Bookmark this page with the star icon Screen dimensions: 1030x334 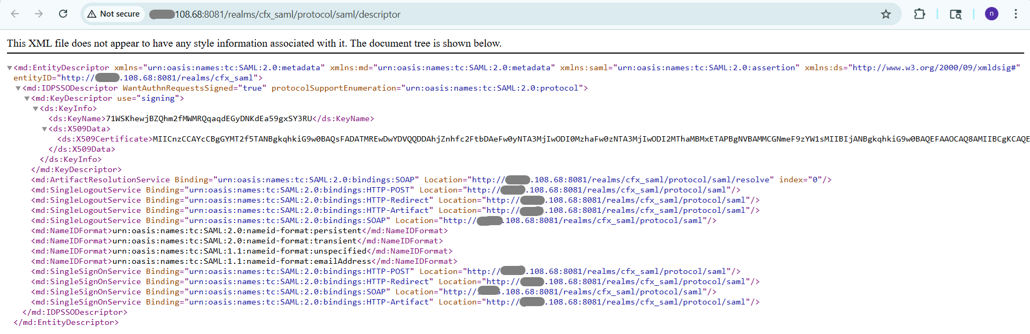point(886,14)
